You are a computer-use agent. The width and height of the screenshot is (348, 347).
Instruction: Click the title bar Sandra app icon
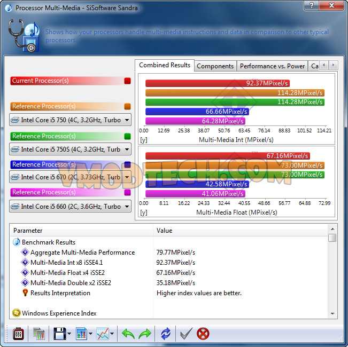[8, 8]
